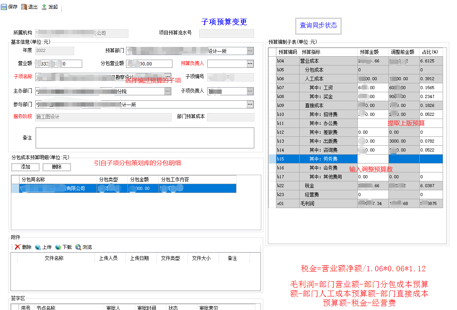Click the 上传 upload attachment icon
This screenshot has width=457, height=310.
pos(38,247)
